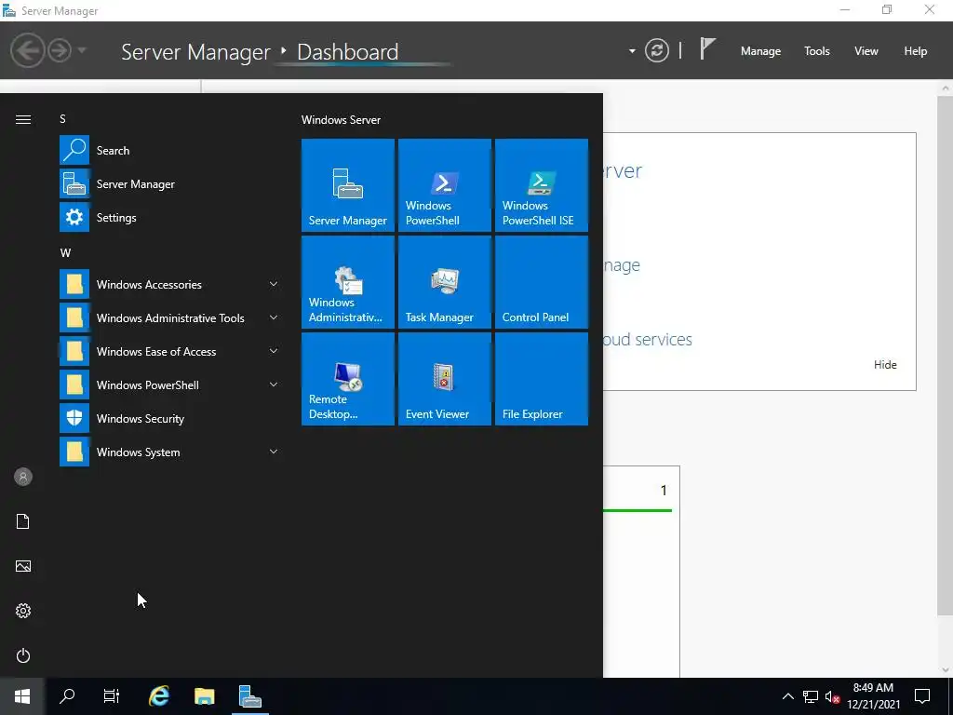Viewport: 953px width, 715px height.
Task: Click the muted volume icon in tray
Action: (x=832, y=696)
